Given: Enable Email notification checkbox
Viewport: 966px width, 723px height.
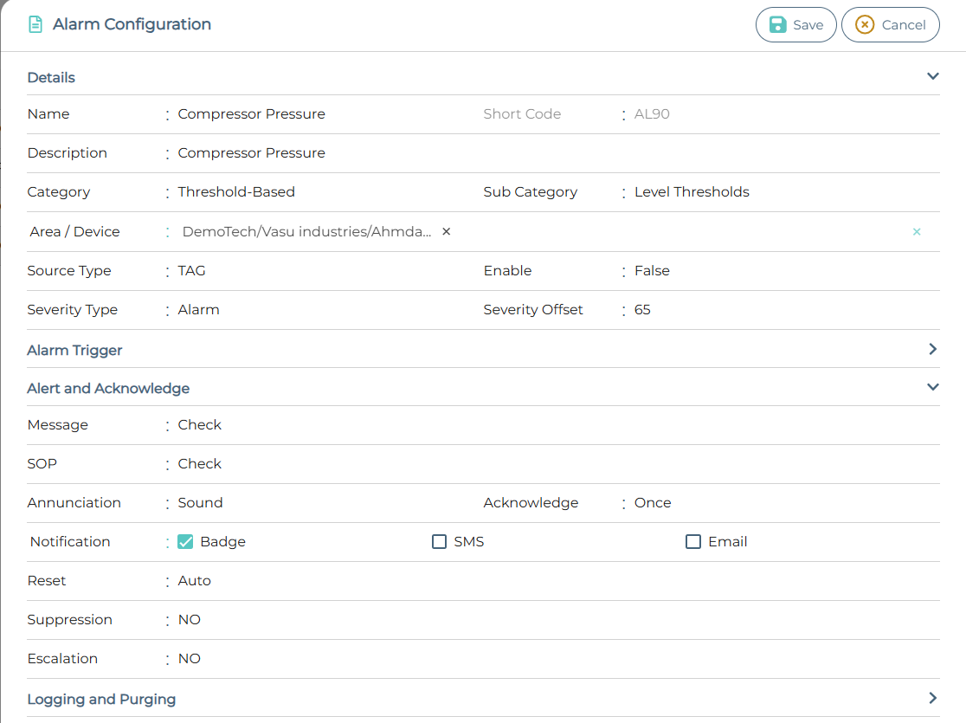Looking at the screenshot, I should pyautogui.click(x=693, y=542).
